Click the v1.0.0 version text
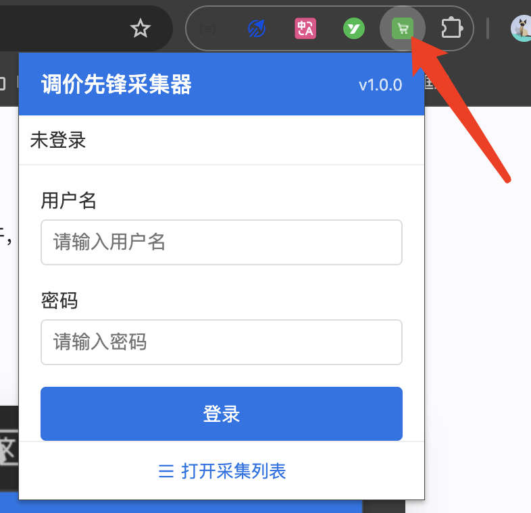 click(x=380, y=85)
